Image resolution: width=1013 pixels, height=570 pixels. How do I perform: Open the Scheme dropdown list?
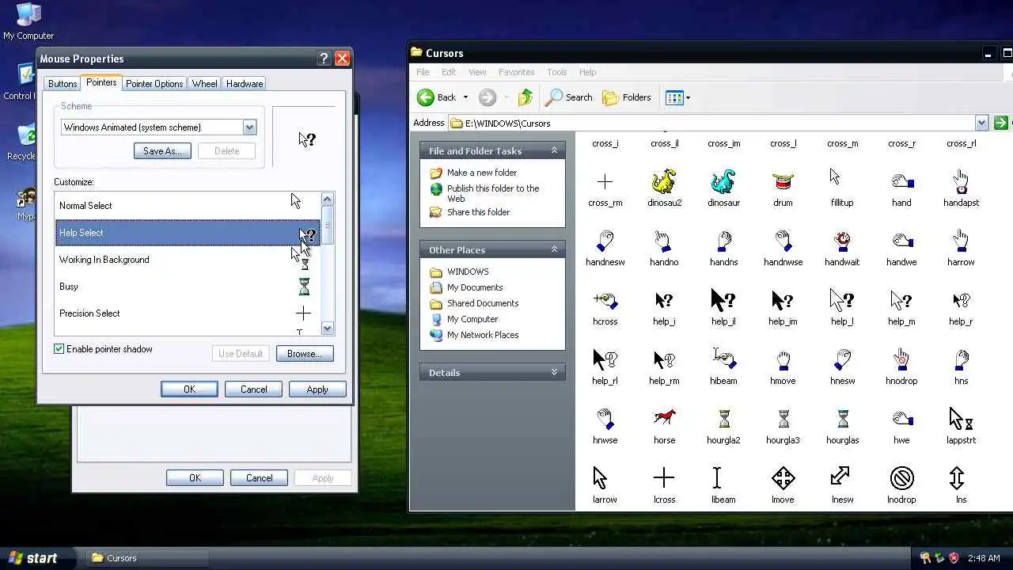249,127
